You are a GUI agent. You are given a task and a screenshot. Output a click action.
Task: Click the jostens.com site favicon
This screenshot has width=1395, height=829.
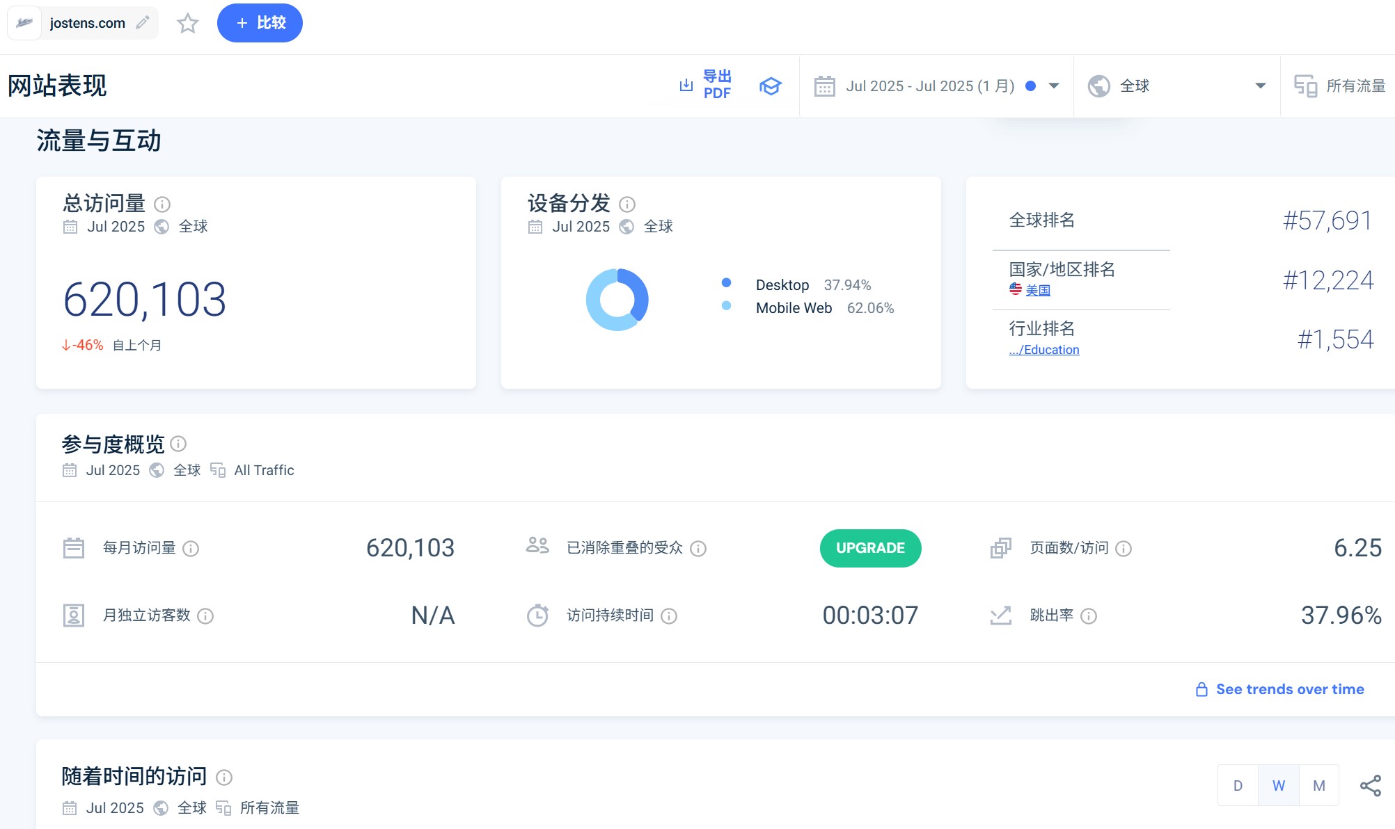click(x=24, y=23)
